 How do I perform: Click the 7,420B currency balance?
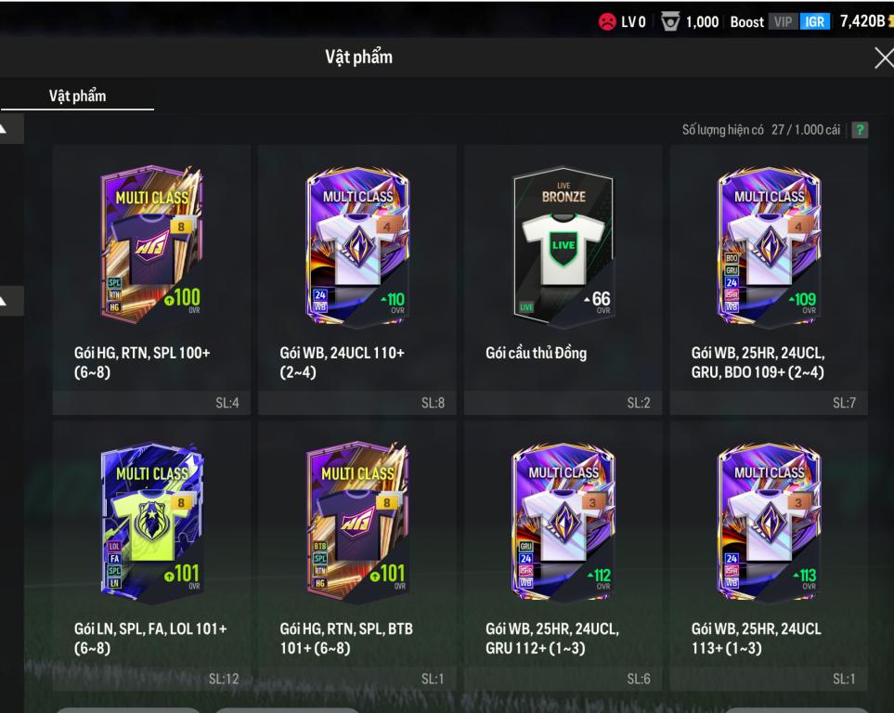[x=863, y=21]
